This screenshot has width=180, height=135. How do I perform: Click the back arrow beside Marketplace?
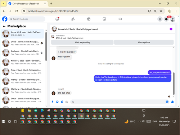(4, 26)
